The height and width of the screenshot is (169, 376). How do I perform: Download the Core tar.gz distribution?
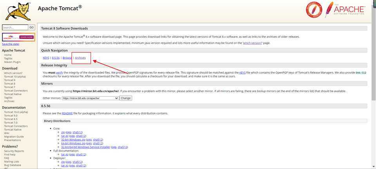65,136
